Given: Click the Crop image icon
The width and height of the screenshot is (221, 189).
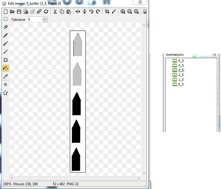Looking at the screenshot, I should (107, 12).
